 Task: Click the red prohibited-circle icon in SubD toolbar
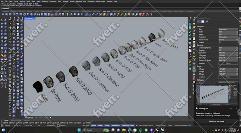click(x=144, y=14)
